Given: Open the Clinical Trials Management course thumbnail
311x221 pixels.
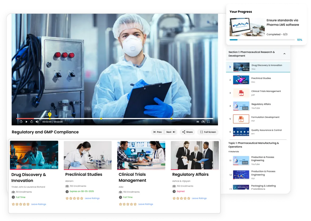Looking at the screenshot, I should tap(141, 155).
